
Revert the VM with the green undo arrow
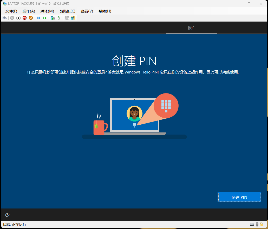click(59, 18)
